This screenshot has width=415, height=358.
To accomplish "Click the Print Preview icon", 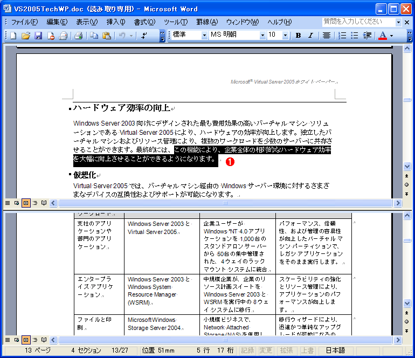I will [63, 35].
